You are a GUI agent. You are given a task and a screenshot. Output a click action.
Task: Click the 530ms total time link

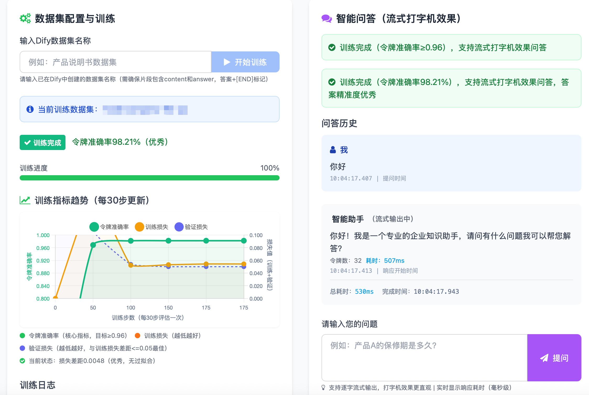click(364, 291)
